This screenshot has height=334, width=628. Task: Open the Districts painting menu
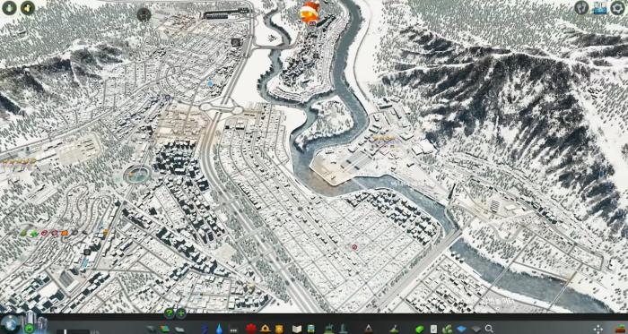pos(179,329)
